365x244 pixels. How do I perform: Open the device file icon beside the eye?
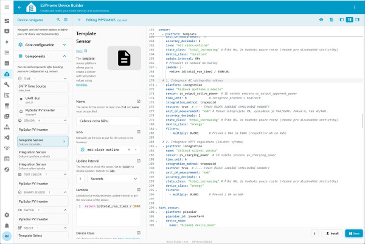(x=332, y=20)
